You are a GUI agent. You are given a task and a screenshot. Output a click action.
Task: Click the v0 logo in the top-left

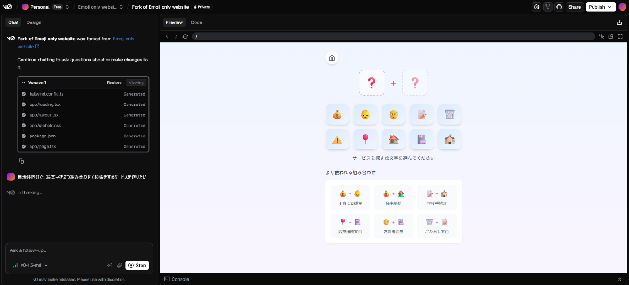pyautogui.click(x=7, y=7)
